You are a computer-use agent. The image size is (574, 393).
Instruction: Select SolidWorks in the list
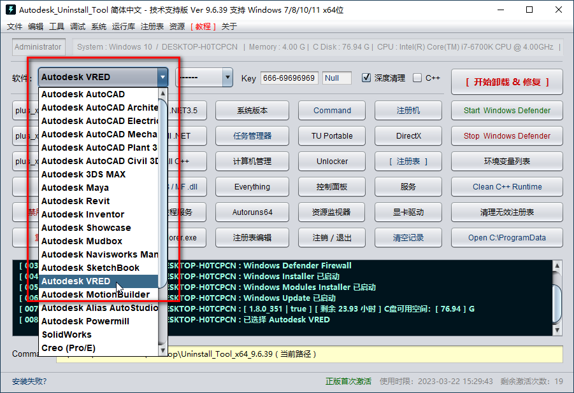(x=99, y=334)
